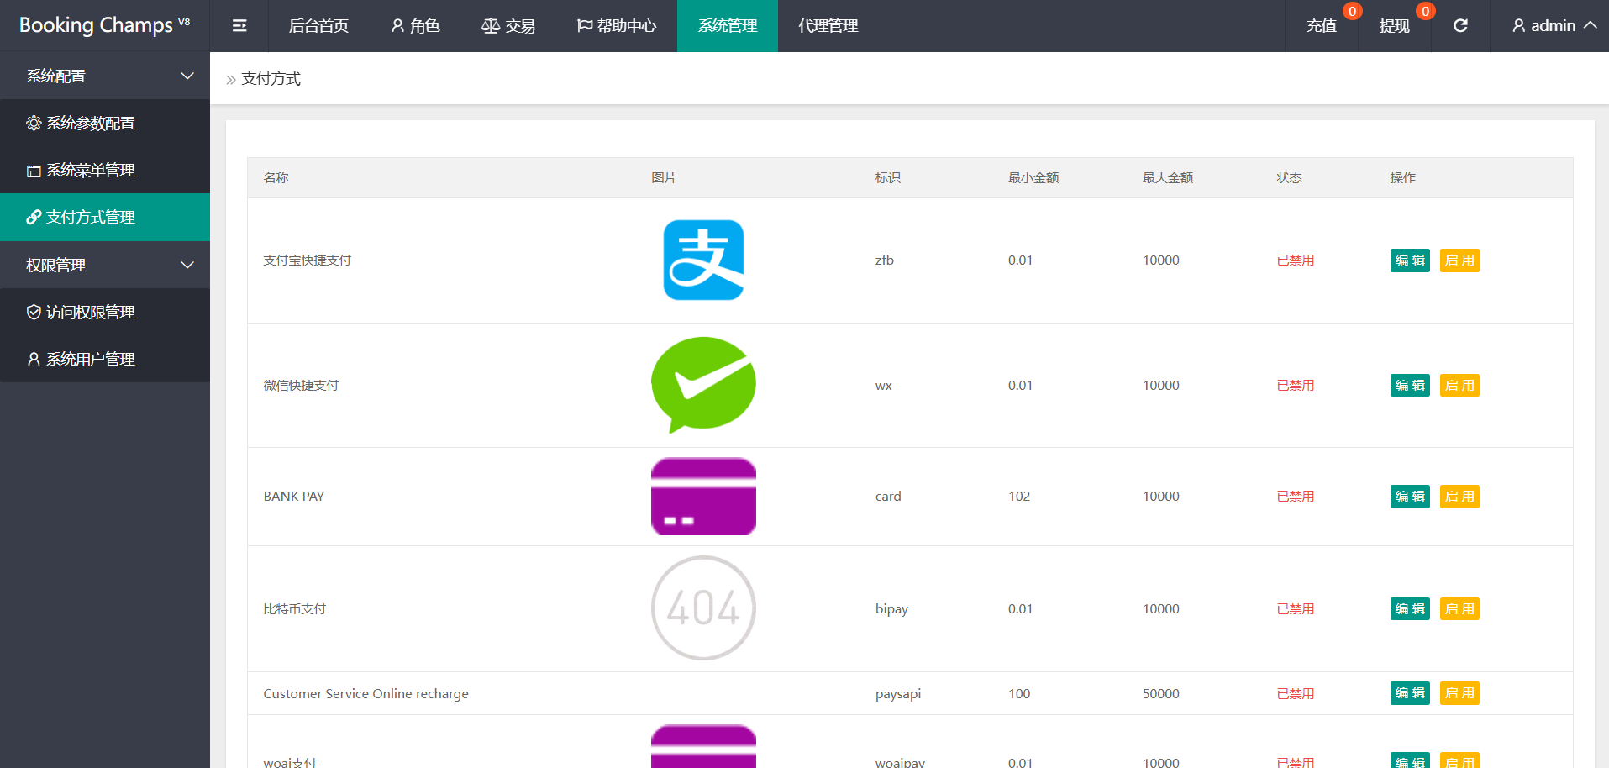Image resolution: width=1609 pixels, height=768 pixels.
Task: Go to 系统用户管理 page
Action: point(105,360)
